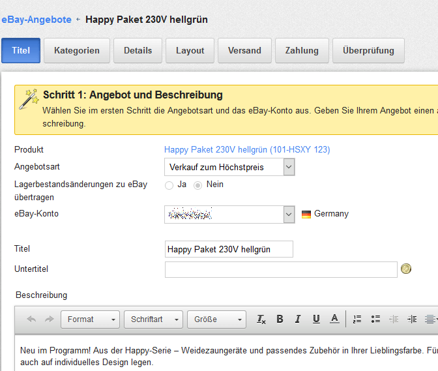Remove formatting with the Tx icon
The image size is (438, 371).
click(261, 319)
